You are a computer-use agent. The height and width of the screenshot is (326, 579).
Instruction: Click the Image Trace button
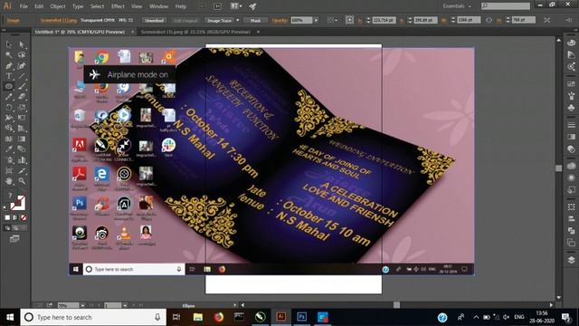(x=220, y=20)
